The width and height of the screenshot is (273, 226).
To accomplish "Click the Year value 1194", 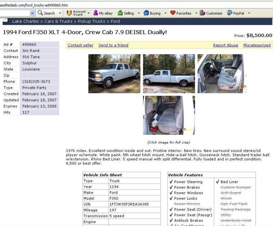I will click(x=114, y=187).
